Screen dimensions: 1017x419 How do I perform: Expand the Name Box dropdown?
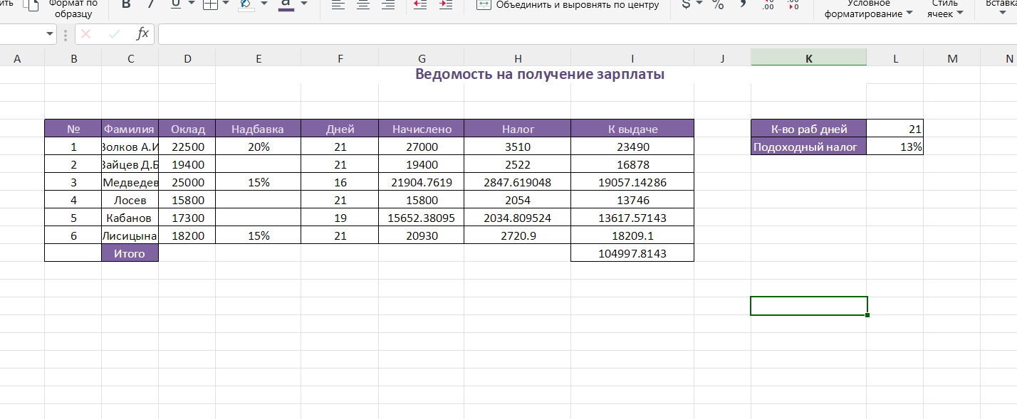[50, 33]
